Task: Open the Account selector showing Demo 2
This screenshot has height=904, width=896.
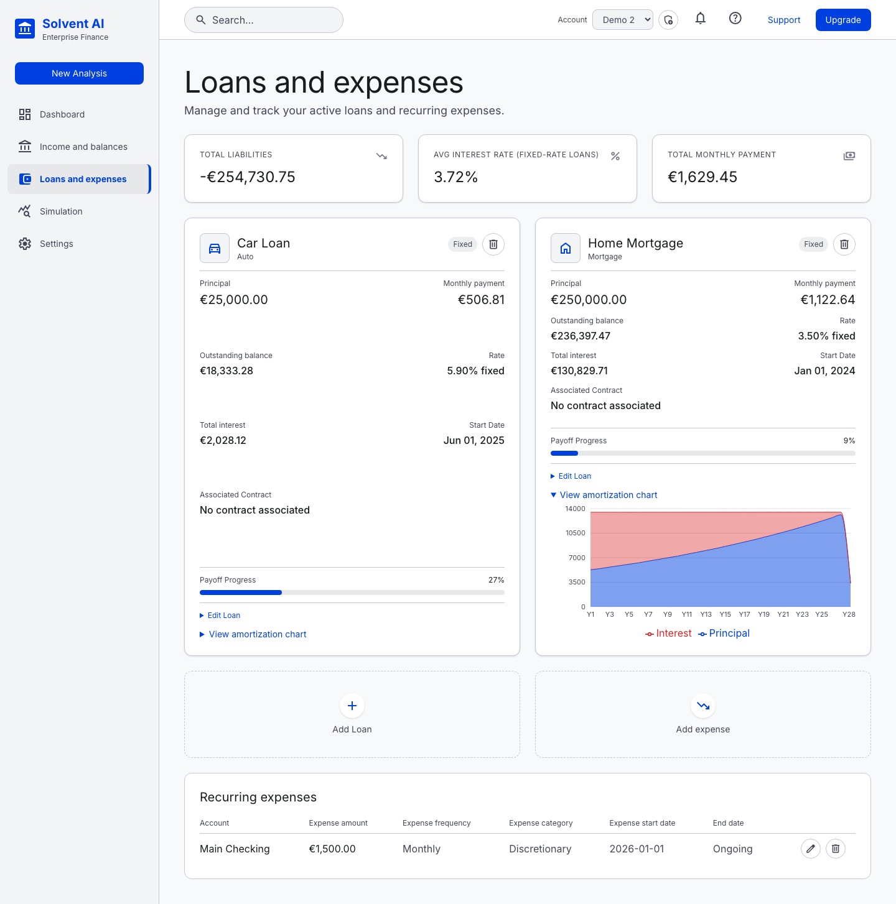Action: 623,20
